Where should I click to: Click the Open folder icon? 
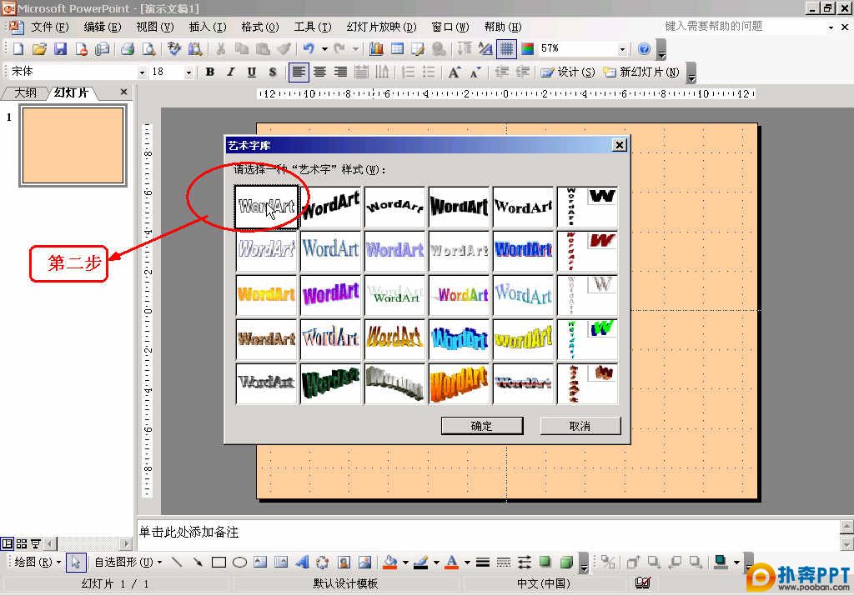[x=38, y=49]
